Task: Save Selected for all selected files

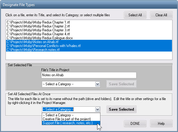Action: (121, 109)
